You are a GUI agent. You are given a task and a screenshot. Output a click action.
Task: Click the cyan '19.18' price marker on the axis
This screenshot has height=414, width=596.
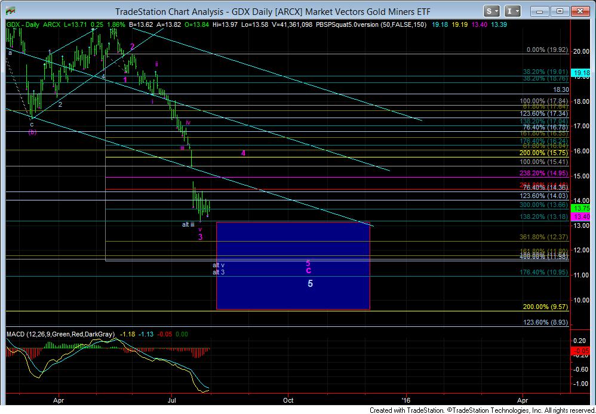[582, 72]
